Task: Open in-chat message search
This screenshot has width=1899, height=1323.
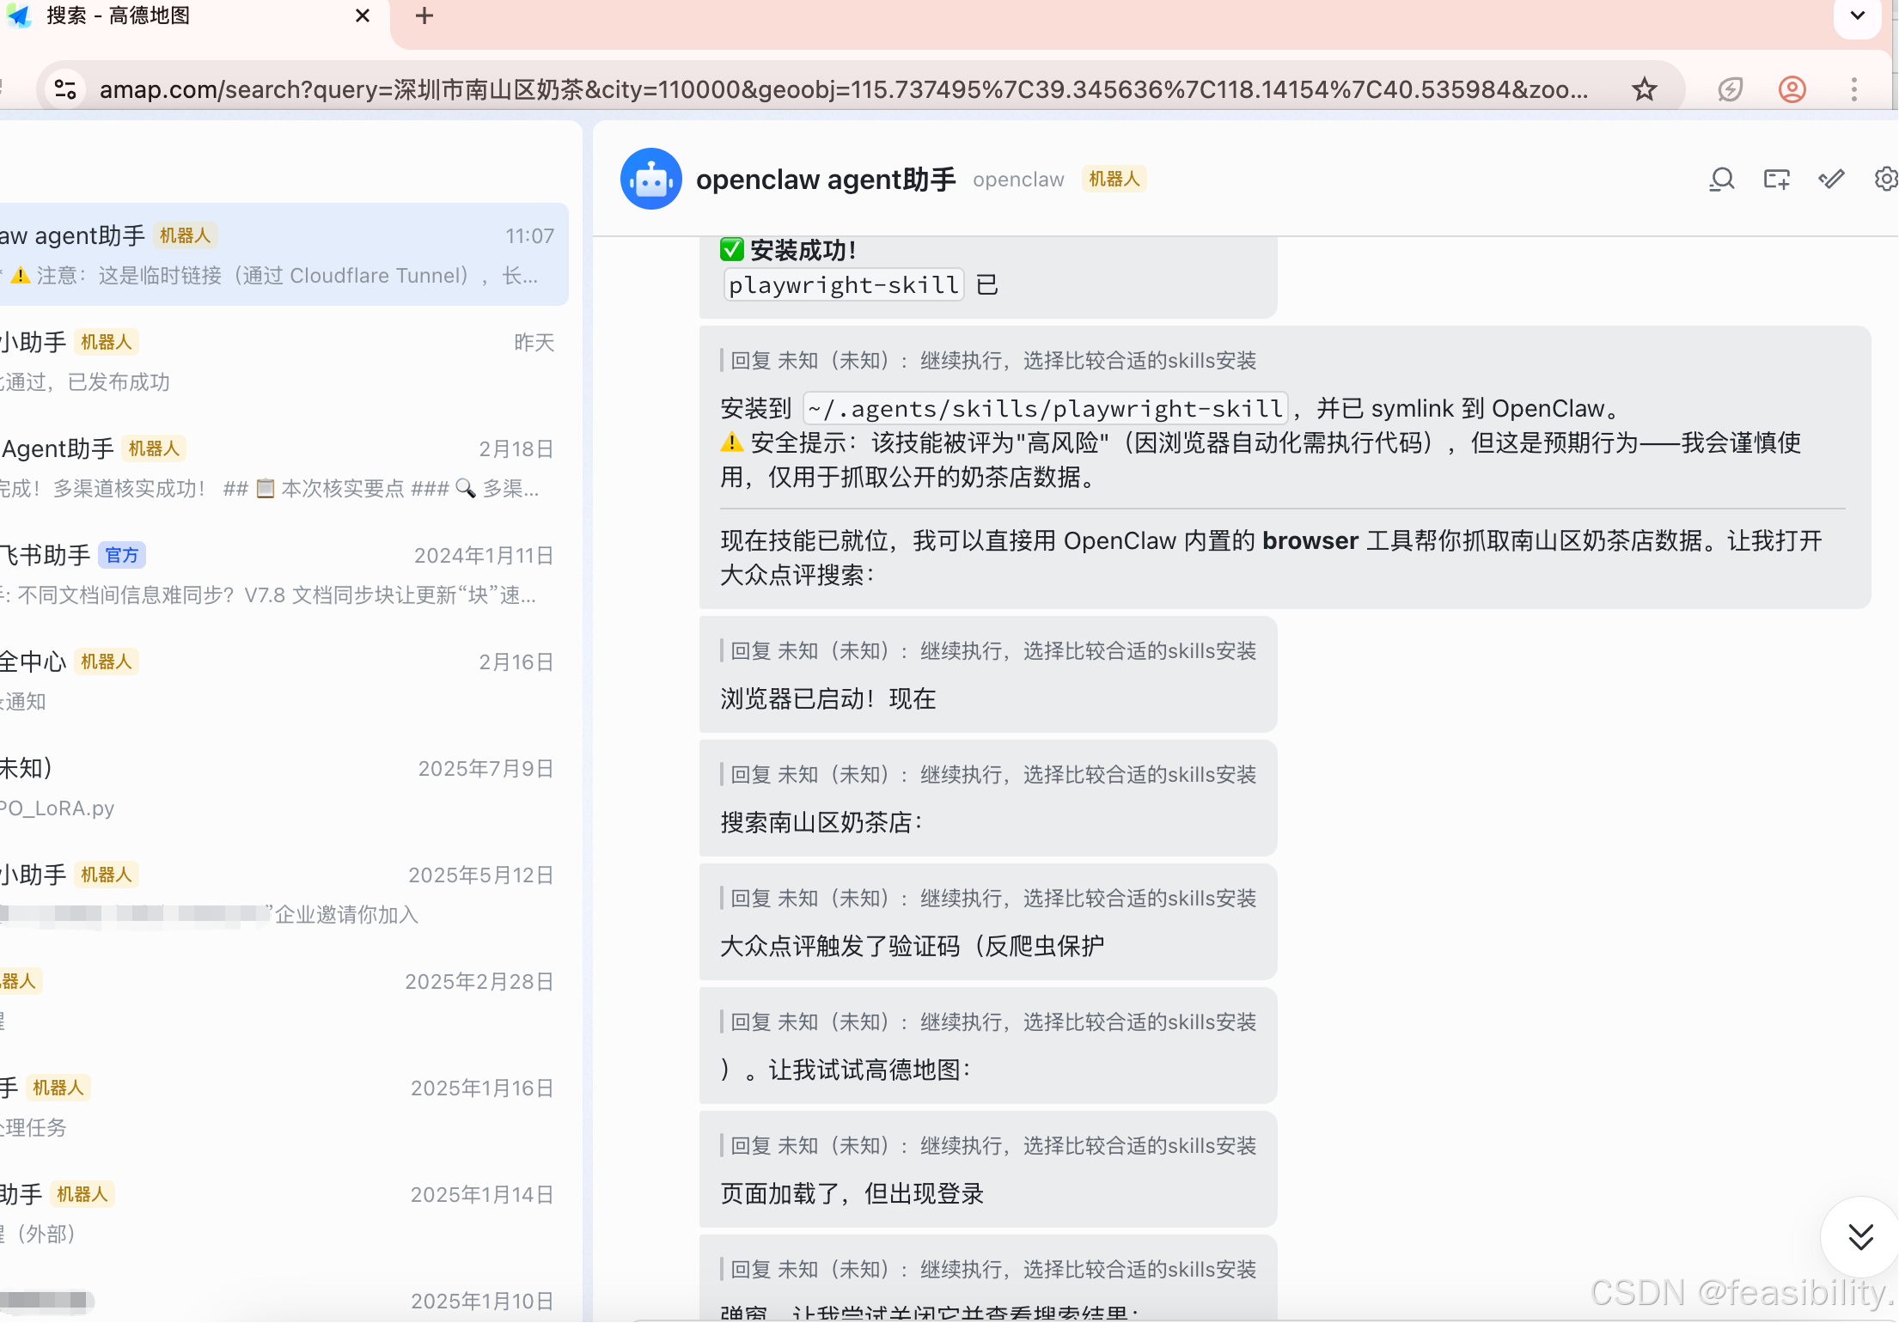Action: pos(1722,179)
